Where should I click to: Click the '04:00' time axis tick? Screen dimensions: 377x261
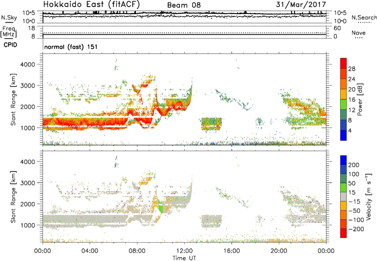click(x=90, y=251)
